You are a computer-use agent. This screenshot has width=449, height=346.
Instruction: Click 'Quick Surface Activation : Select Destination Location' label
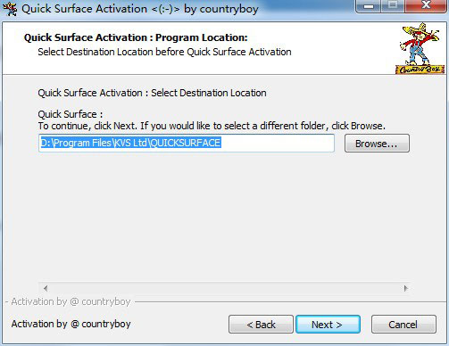click(152, 93)
